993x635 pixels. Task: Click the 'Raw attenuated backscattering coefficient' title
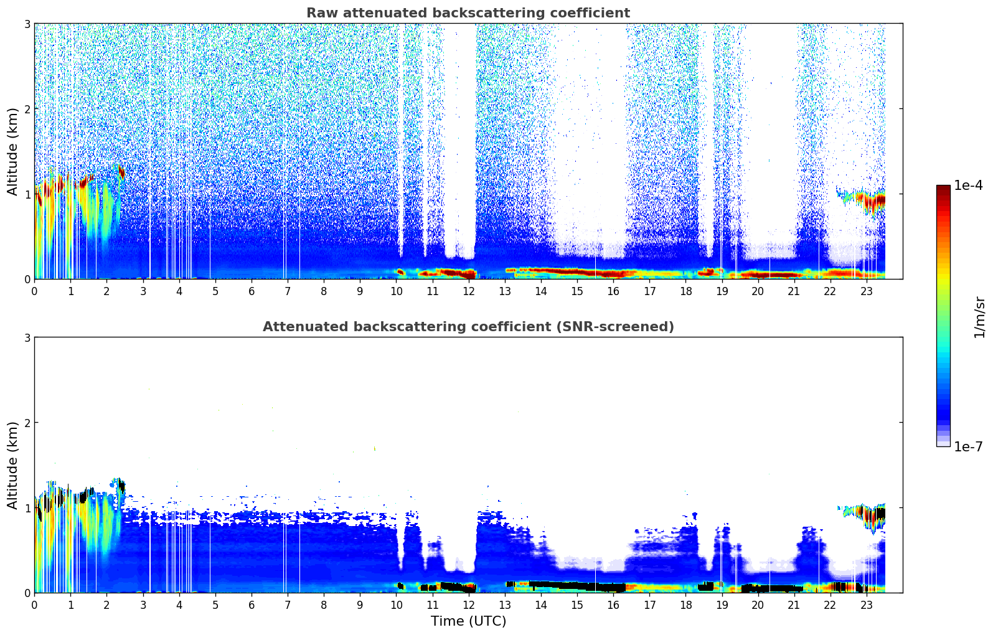point(468,13)
